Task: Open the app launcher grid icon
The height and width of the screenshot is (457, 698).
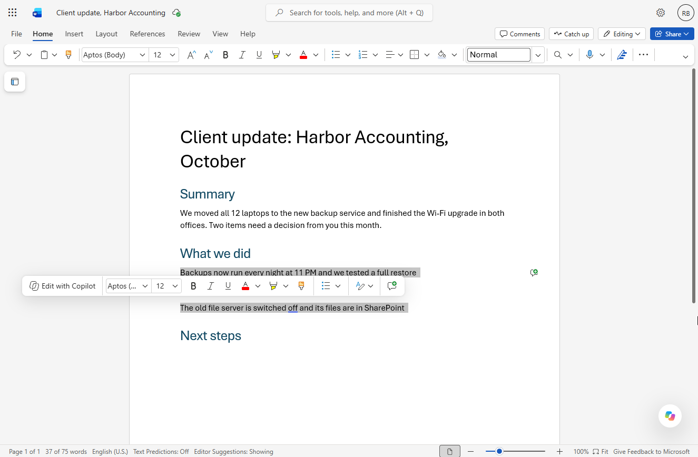Action: click(x=13, y=13)
